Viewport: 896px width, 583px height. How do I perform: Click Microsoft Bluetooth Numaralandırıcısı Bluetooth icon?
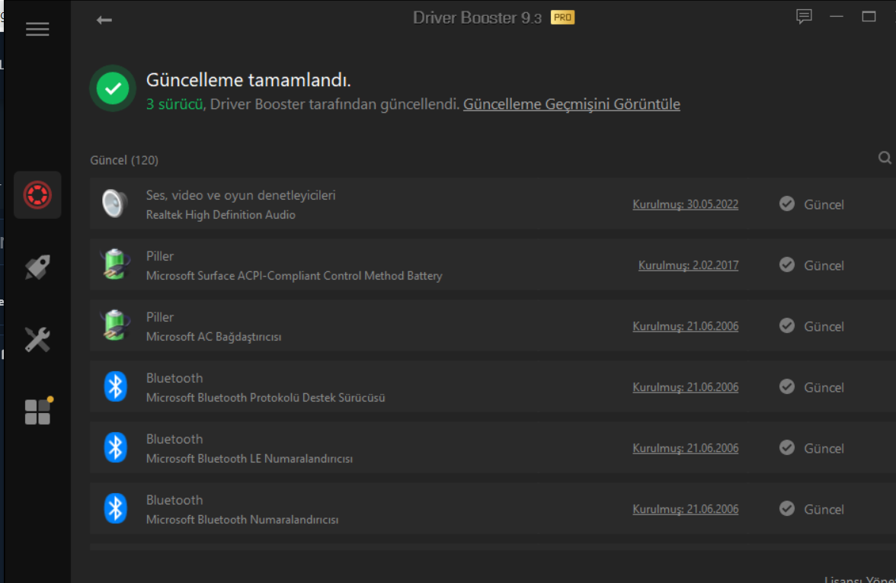click(x=116, y=508)
